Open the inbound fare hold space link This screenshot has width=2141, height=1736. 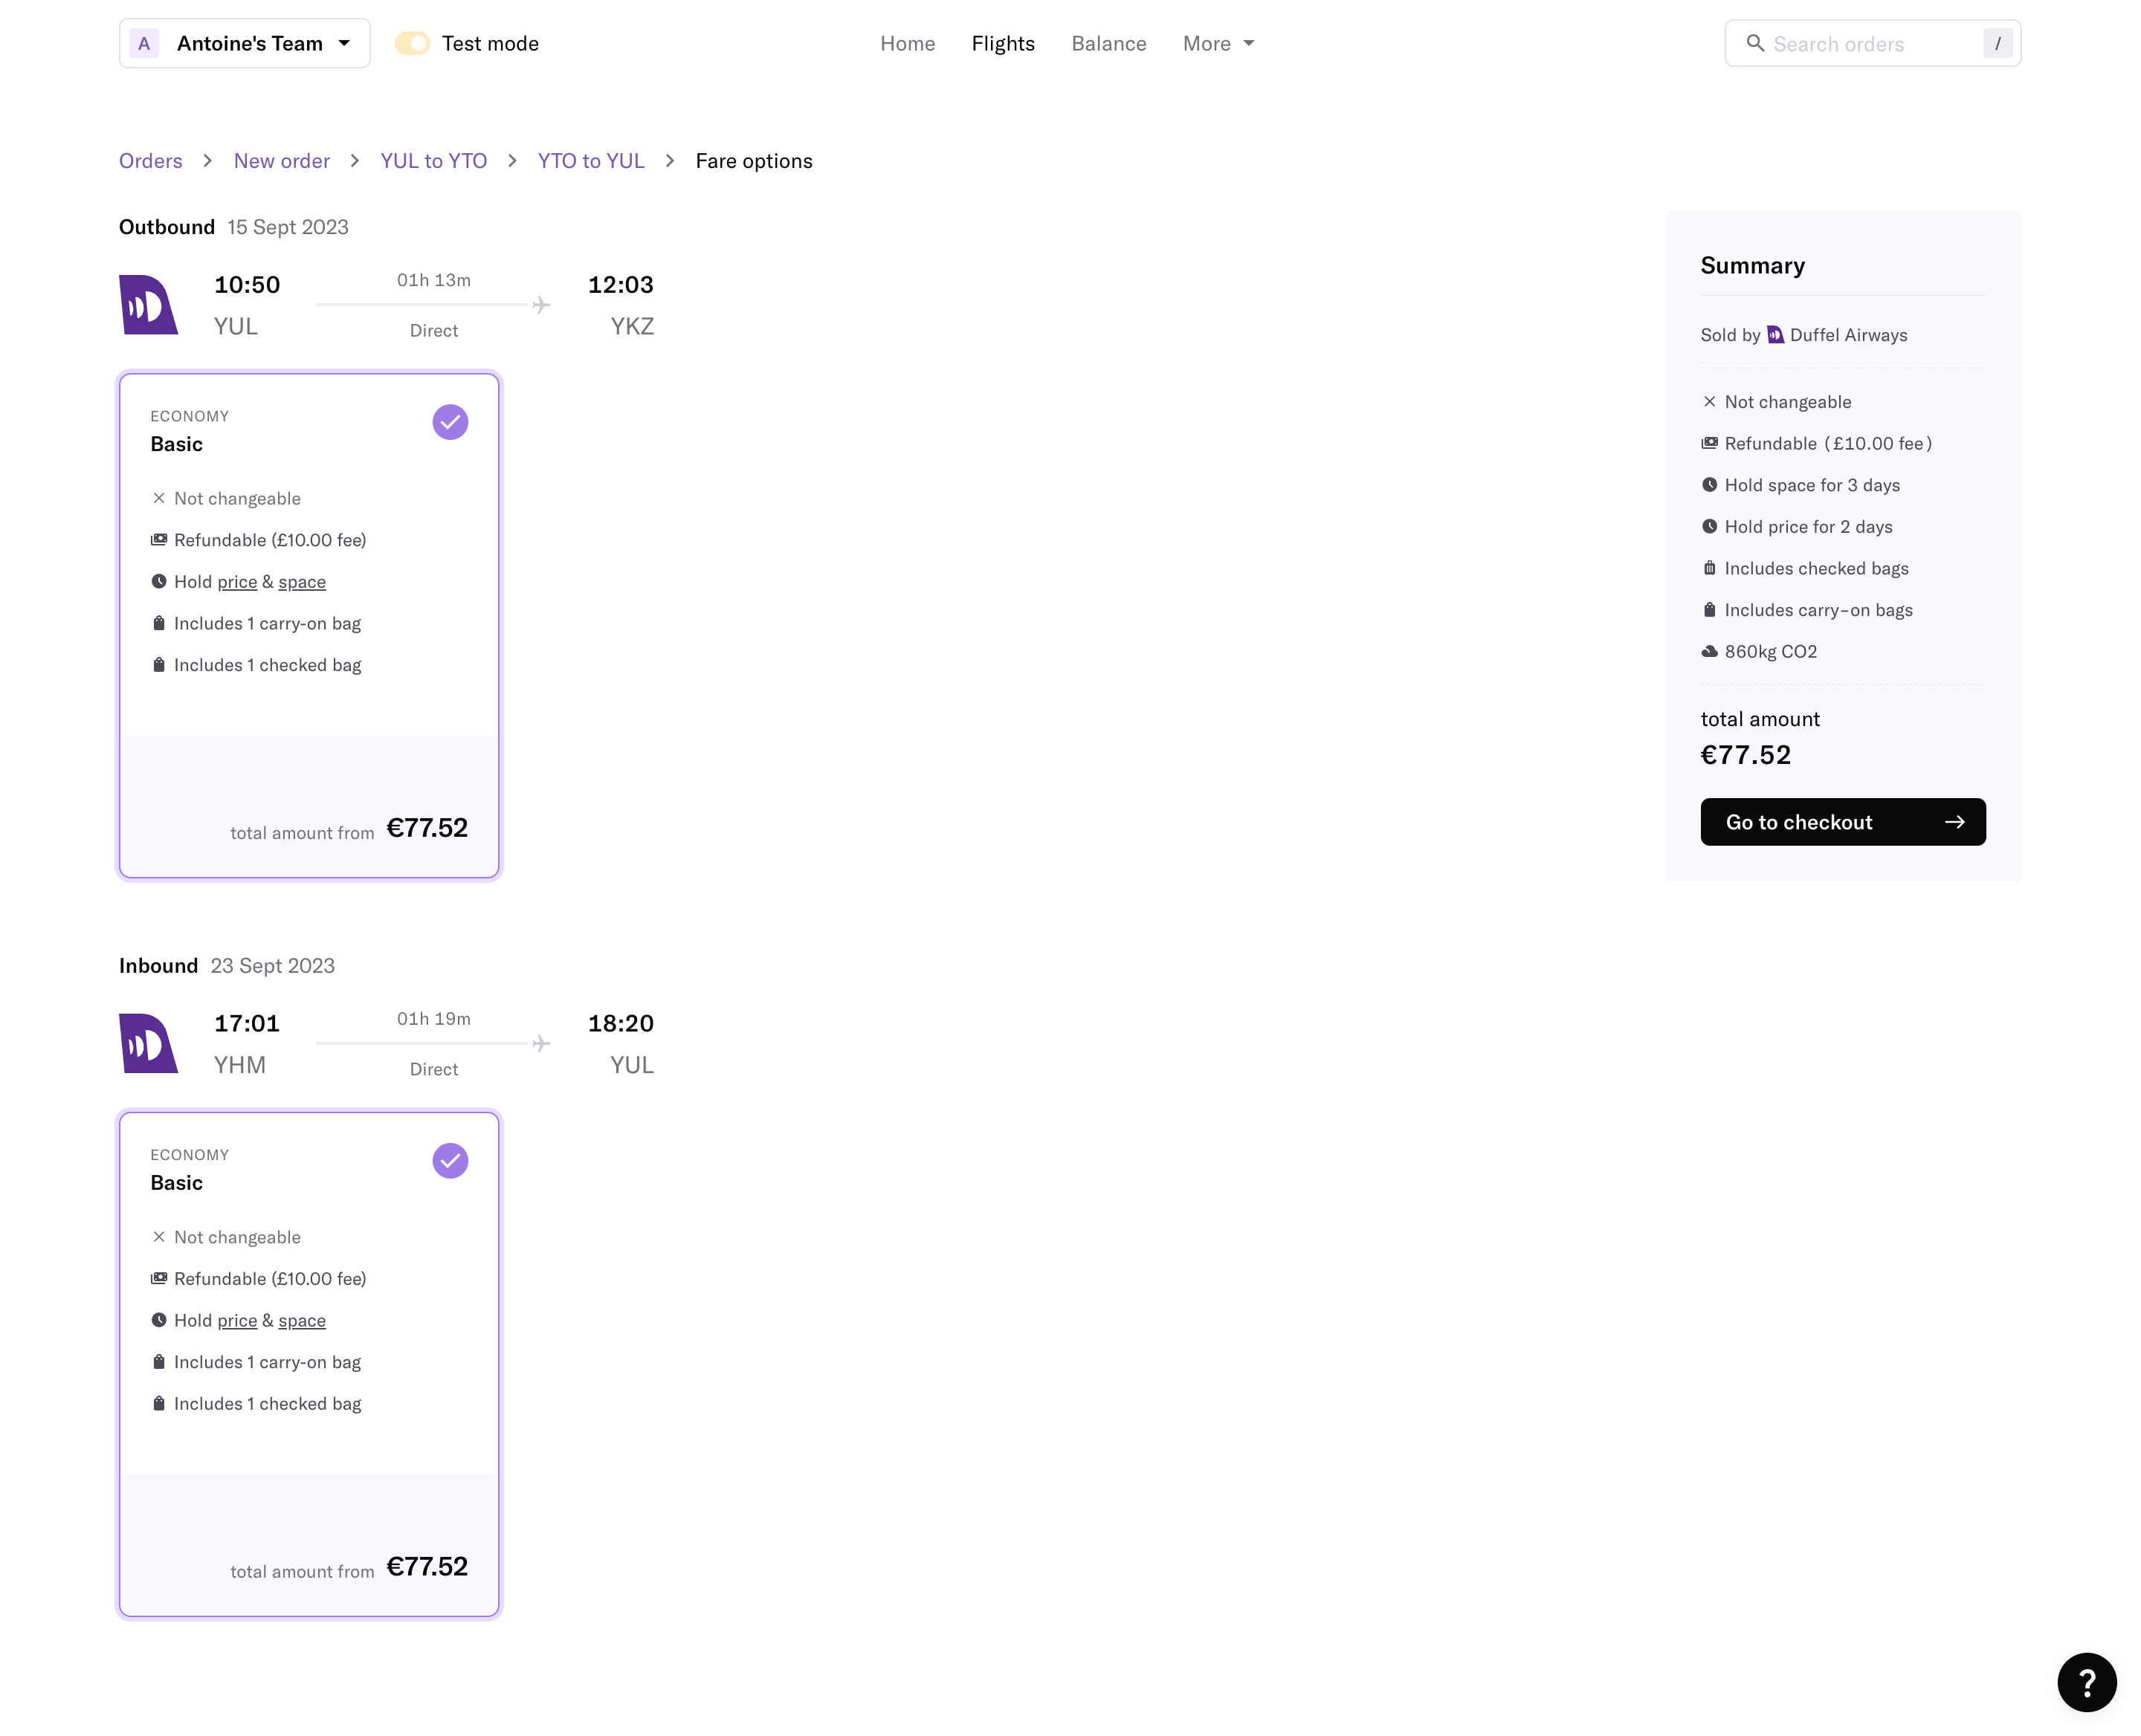(x=302, y=1321)
